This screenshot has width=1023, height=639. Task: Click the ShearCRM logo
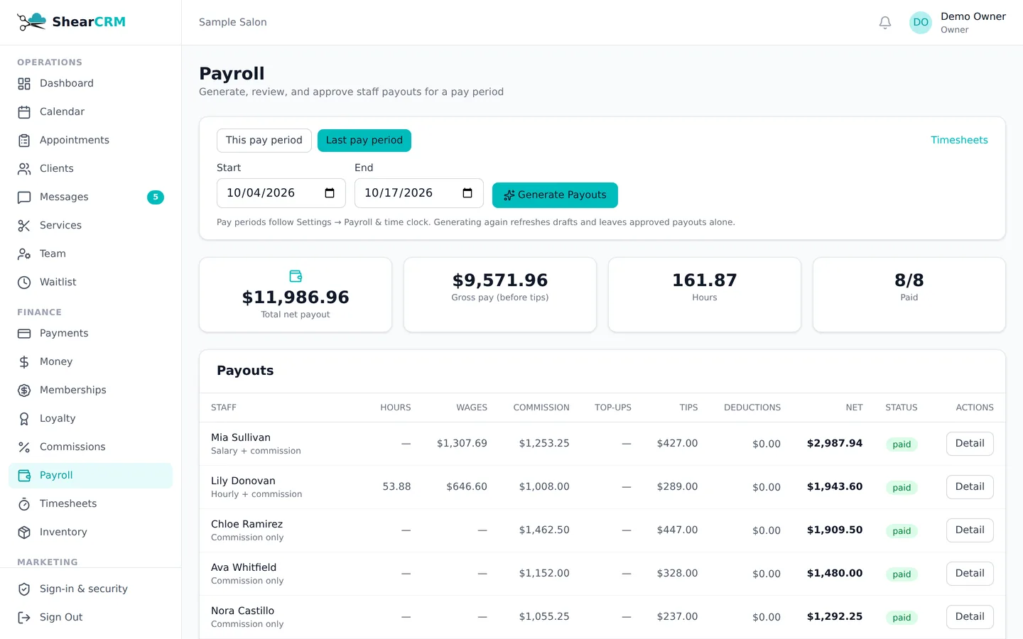[71, 22]
